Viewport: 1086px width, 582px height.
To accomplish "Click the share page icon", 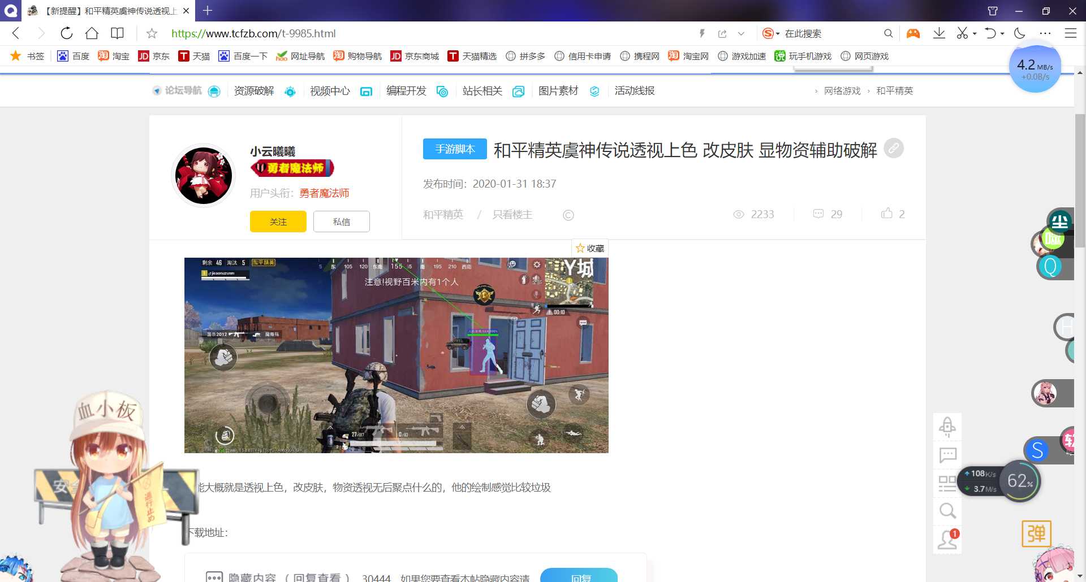I will 722,34.
